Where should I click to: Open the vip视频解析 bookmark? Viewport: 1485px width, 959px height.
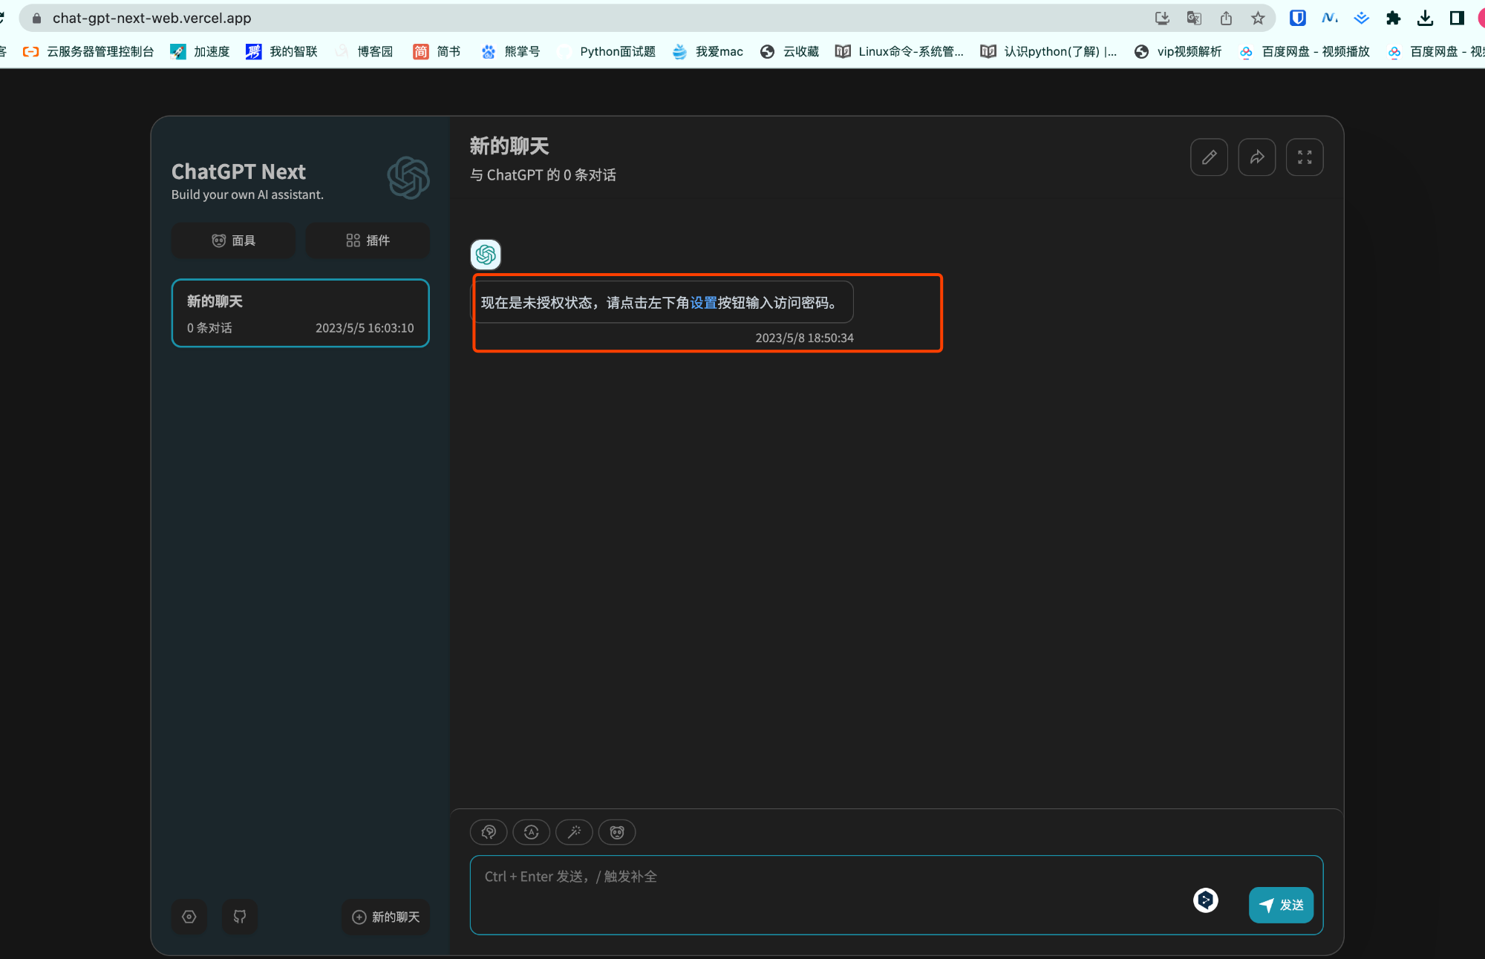pos(1178,51)
